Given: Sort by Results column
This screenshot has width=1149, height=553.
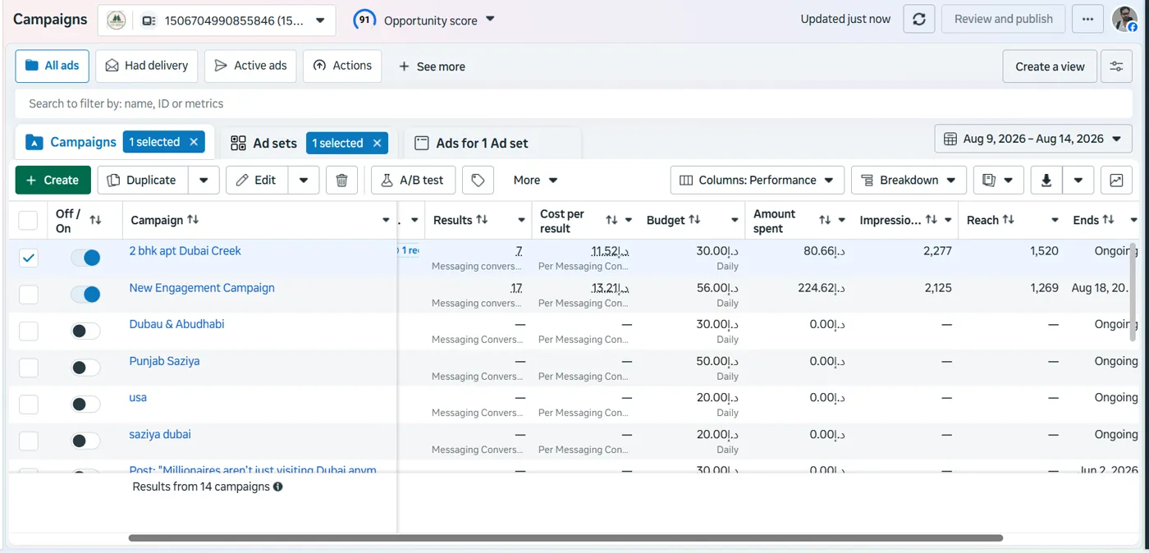Looking at the screenshot, I should (482, 220).
